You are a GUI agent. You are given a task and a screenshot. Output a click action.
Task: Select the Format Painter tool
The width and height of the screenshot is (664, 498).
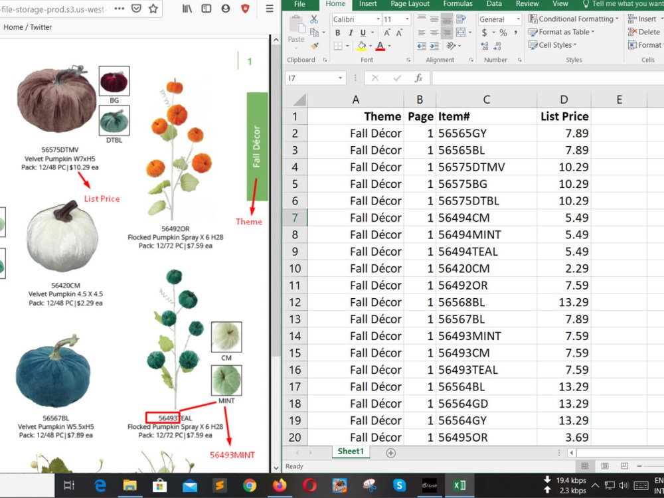315,44
